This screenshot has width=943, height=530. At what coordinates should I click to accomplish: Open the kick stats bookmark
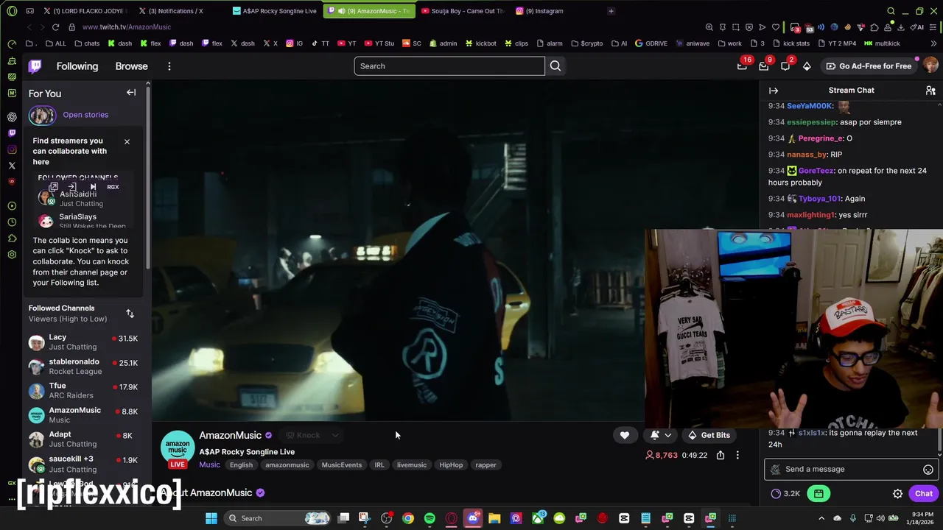tap(790, 43)
